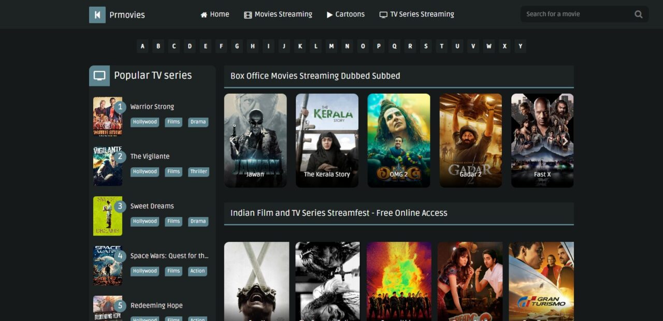Screen dimensions: 663x321
Task: Select letter D in alphabet filter
Action: tap(190, 46)
